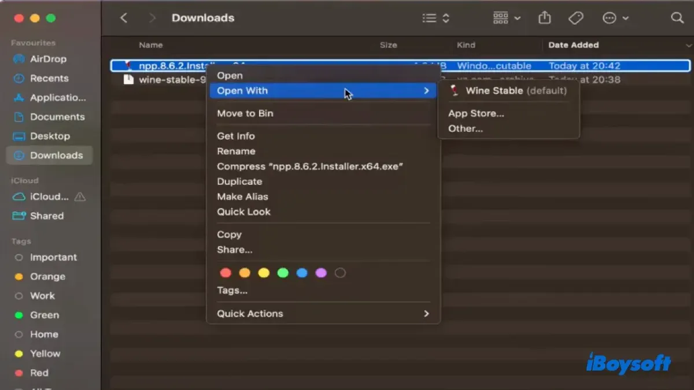Click the search magnifier icon

click(x=677, y=18)
